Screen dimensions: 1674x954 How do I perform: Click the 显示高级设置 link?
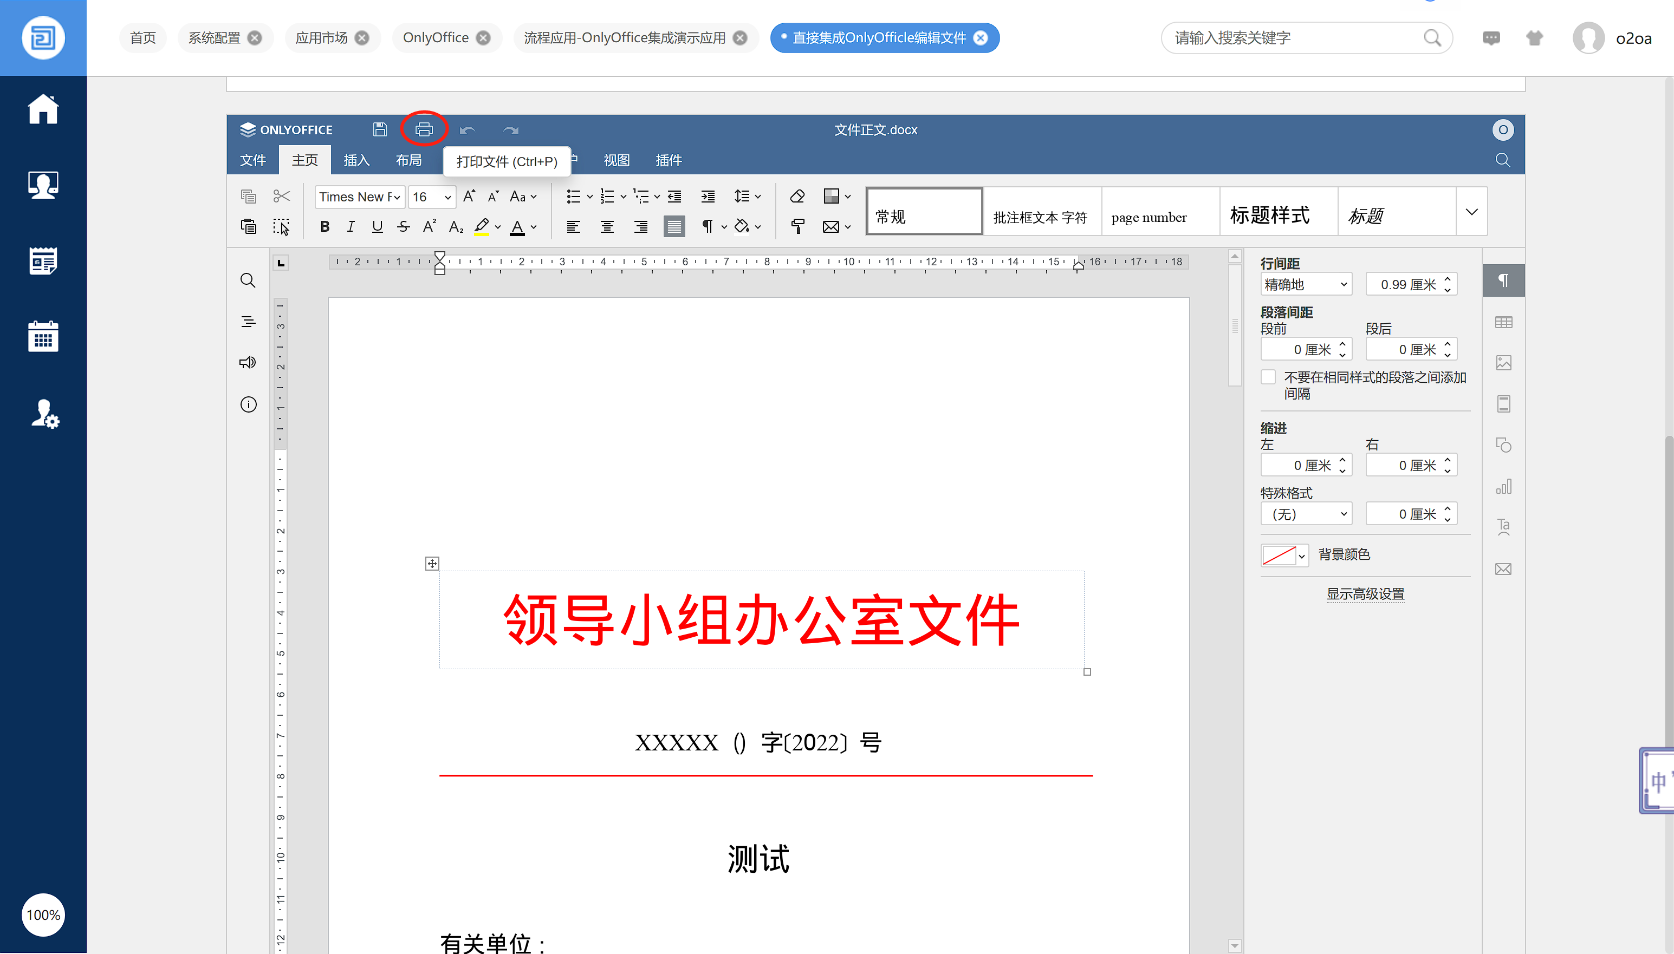coord(1365,593)
